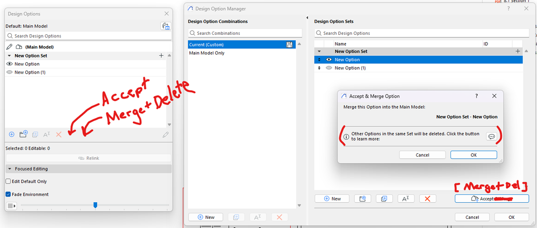Create new option set in Design Options palette
Viewport: 537px width, 228px height.
(x=23, y=134)
